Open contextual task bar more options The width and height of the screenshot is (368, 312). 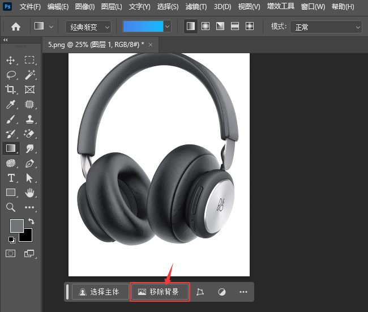click(x=243, y=292)
